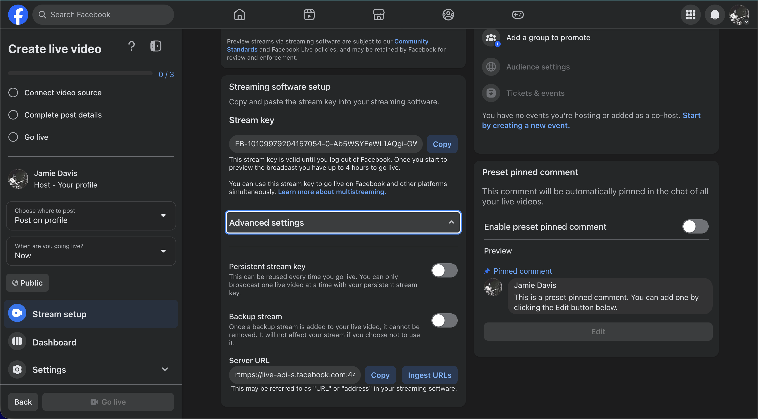
Task: Click the stream key text field
Action: coord(326,144)
